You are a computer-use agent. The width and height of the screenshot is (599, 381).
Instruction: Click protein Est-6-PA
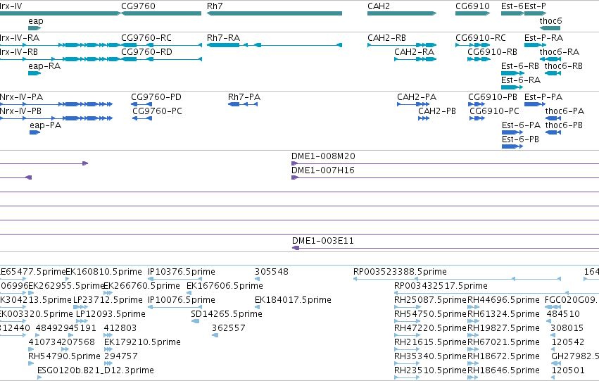coord(512,132)
